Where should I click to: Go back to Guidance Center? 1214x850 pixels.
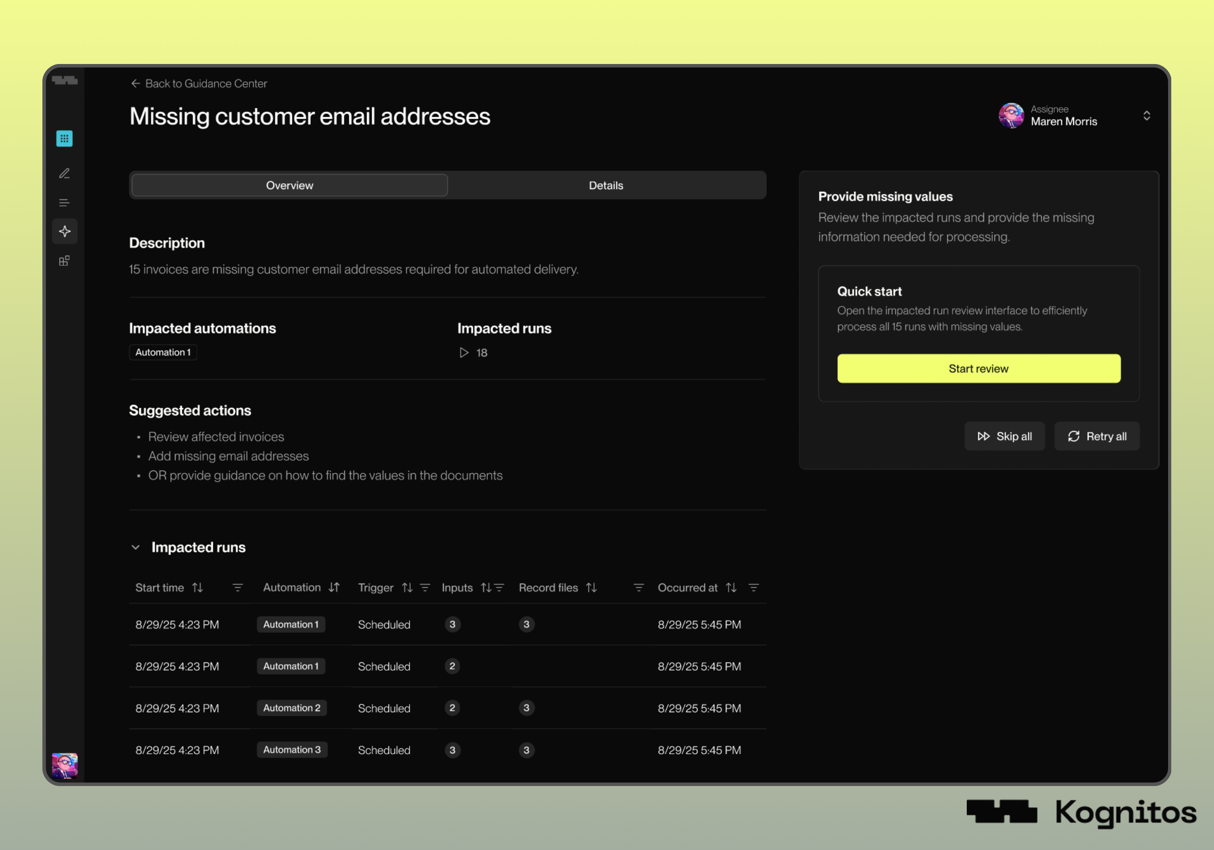pos(199,83)
